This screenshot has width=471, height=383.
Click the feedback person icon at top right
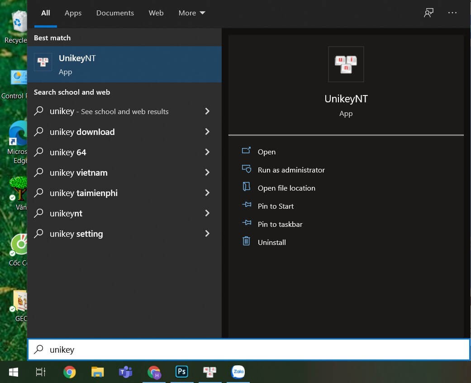428,13
